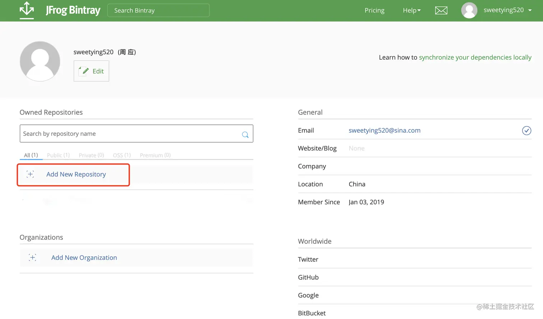543x319 pixels.
Task: Click the Worldwide section heading
Action: point(315,241)
